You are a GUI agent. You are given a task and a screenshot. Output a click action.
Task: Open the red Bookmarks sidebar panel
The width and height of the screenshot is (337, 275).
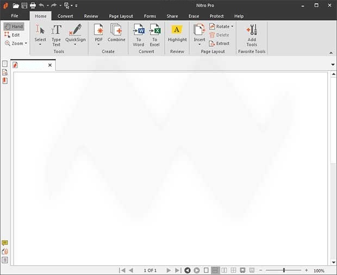(x=5, y=81)
